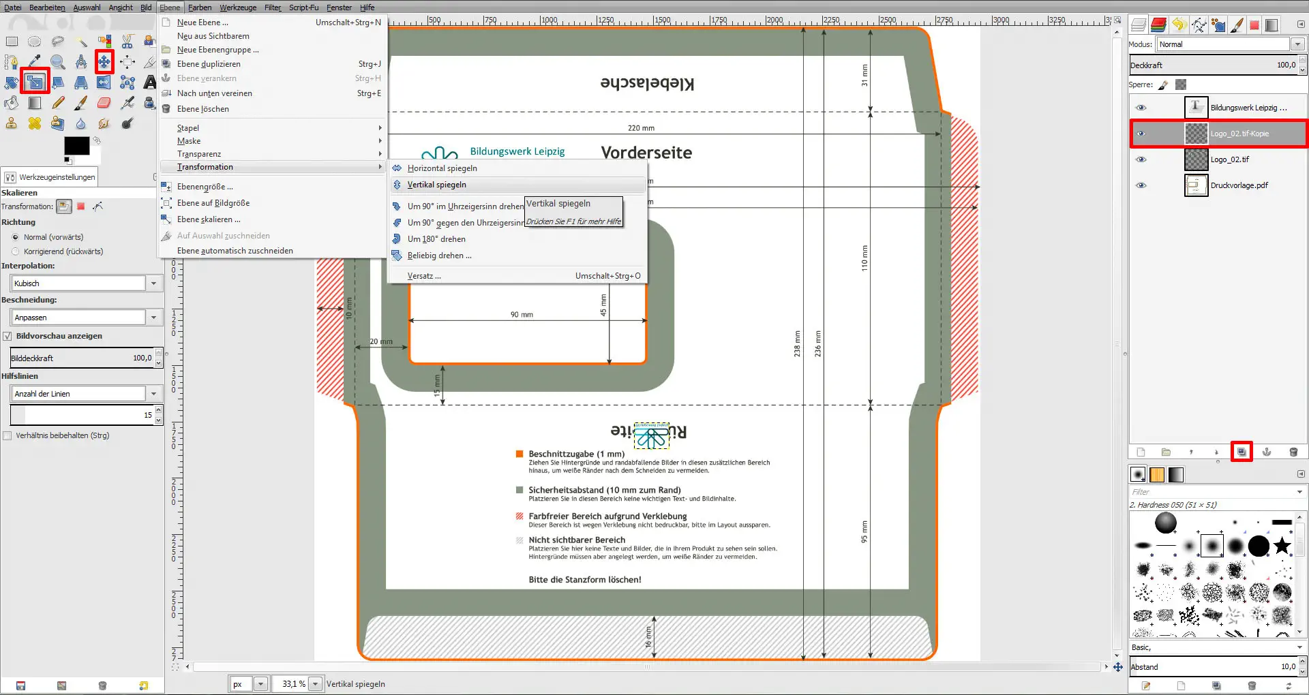Choose the Zoom magnifier tool

coord(58,62)
